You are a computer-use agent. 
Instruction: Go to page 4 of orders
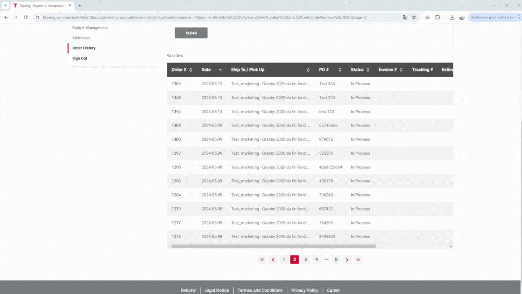point(317,260)
